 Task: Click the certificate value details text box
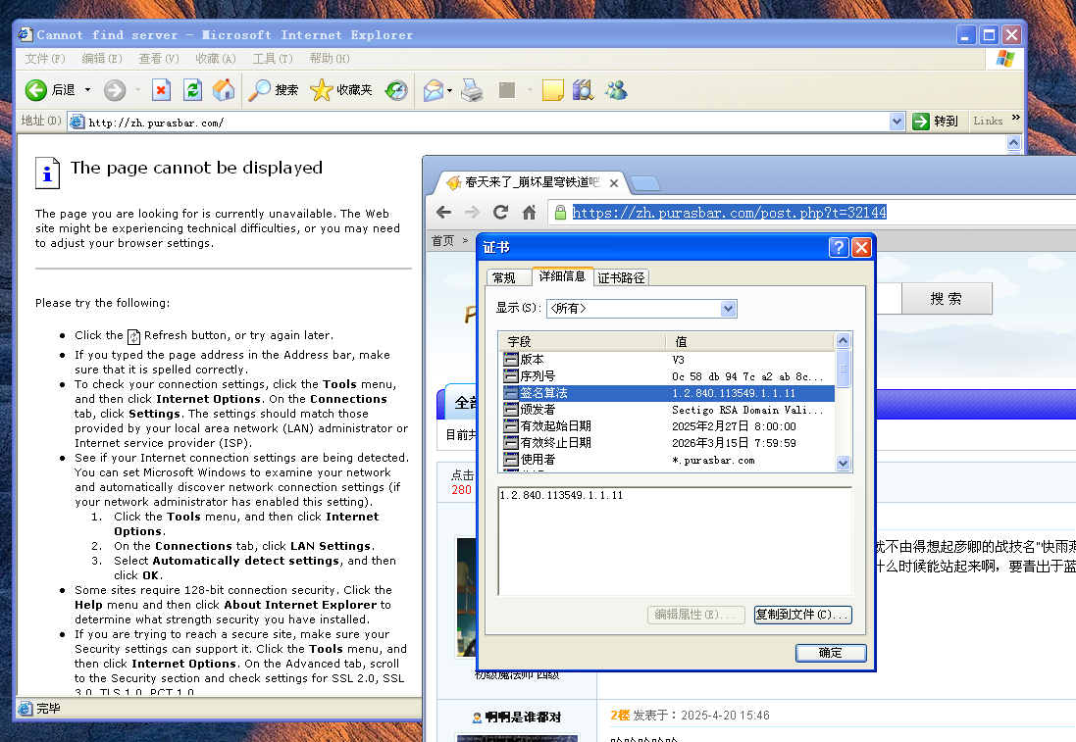pos(675,542)
